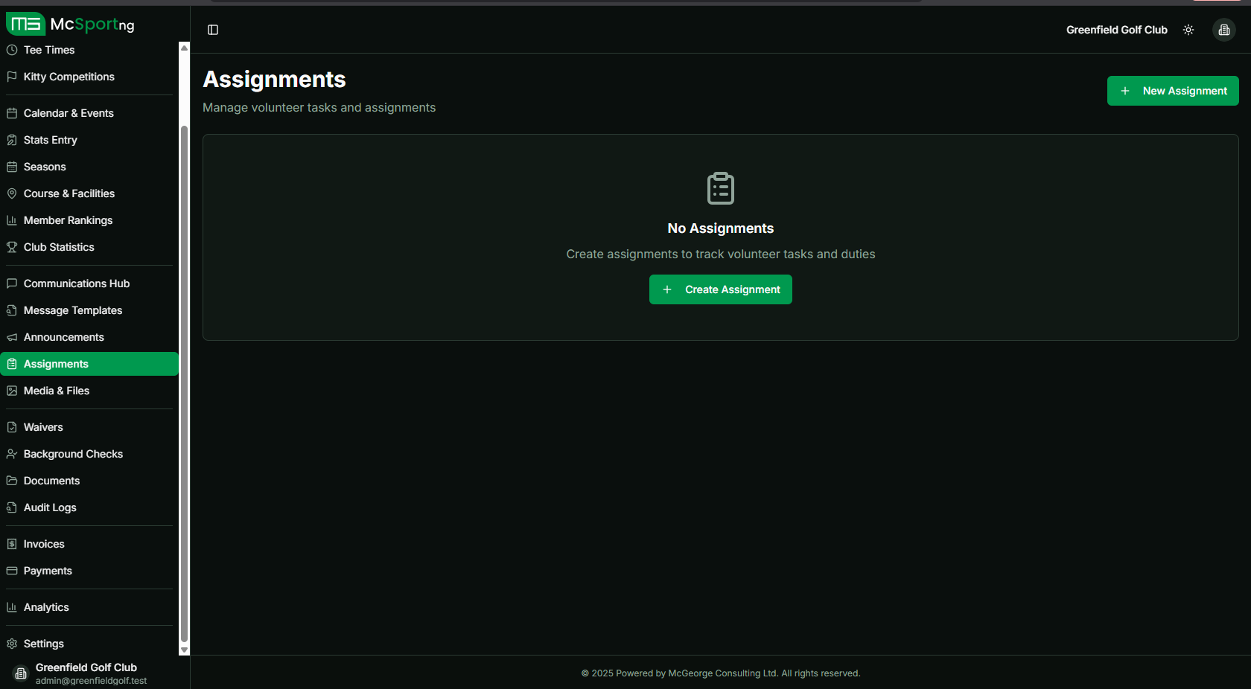Screen dimensions: 1251x689
Task: Click the sidebar scrollbar down arrow
Action: coord(185,650)
